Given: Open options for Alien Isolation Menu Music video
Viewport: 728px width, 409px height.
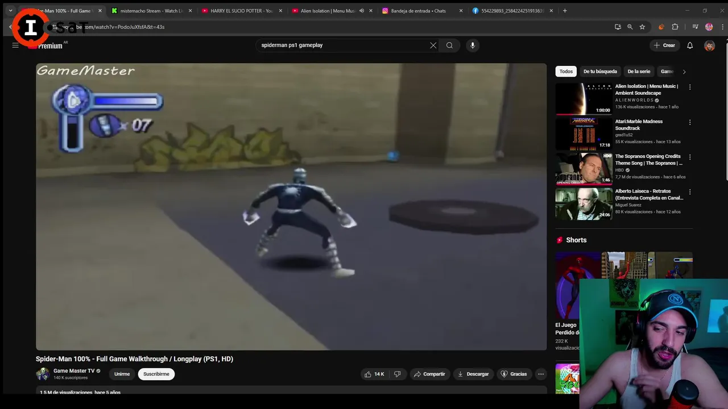Looking at the screenshot, I should pos(690,87).
